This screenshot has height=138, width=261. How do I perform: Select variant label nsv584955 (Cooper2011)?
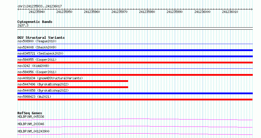[37, 60]
